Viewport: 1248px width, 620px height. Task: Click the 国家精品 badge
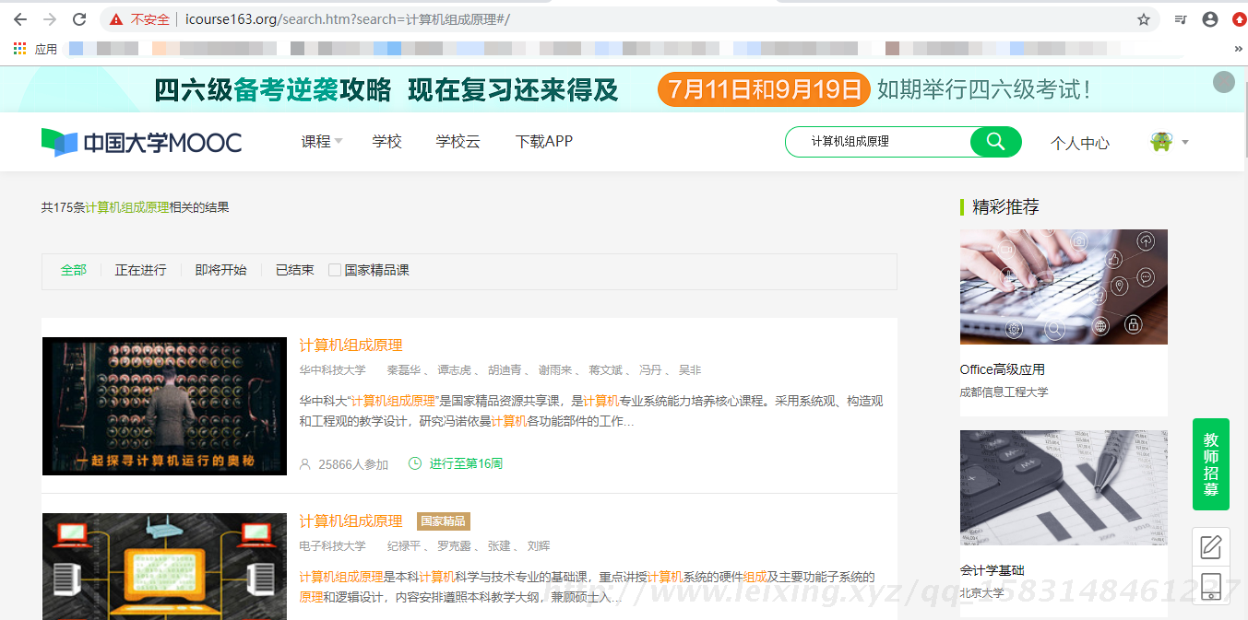444,521
